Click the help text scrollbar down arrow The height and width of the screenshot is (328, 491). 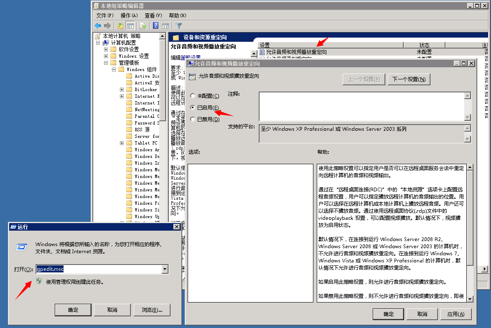pyautogui.click(x=470, y=299)
